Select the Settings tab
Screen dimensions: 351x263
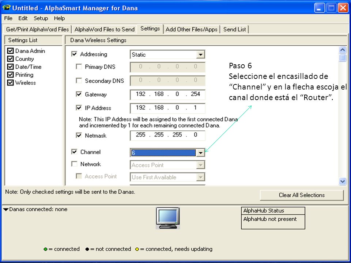(x=150, y=28)
